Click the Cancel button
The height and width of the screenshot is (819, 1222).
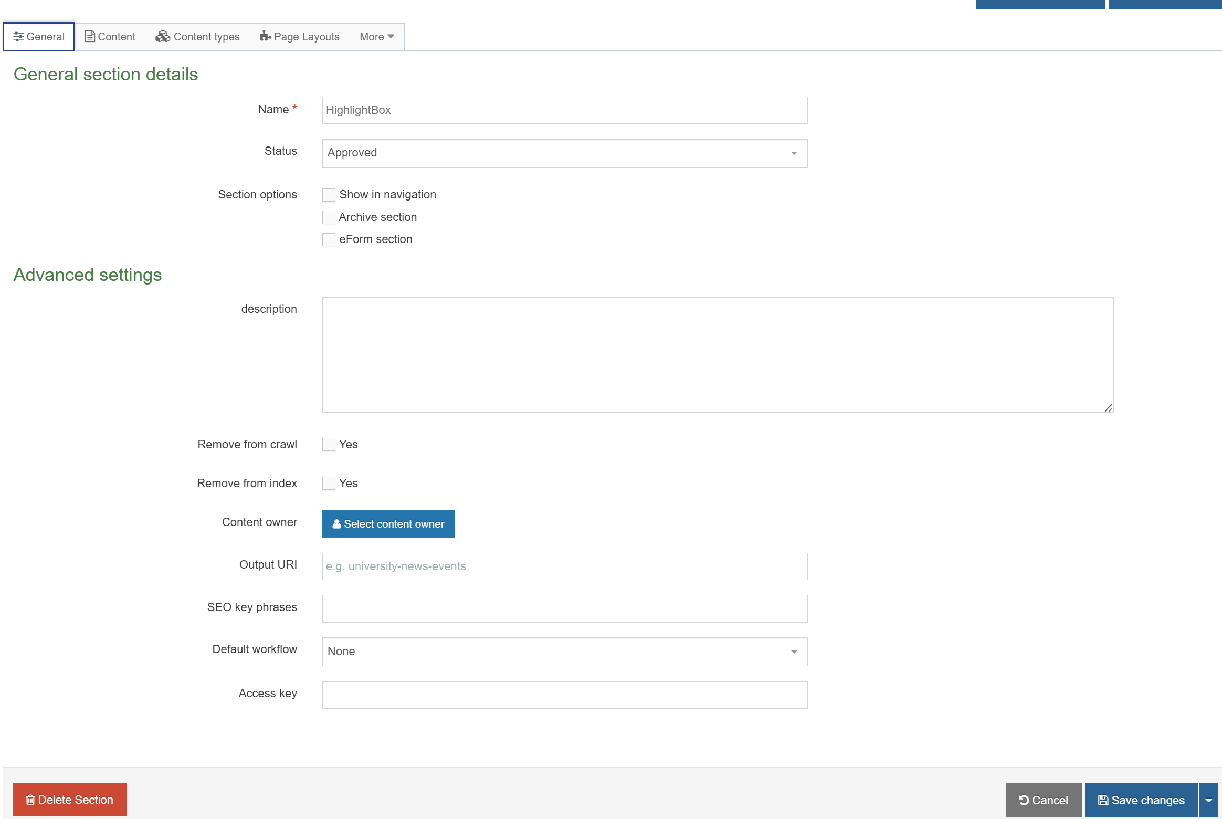(1043, 800)
